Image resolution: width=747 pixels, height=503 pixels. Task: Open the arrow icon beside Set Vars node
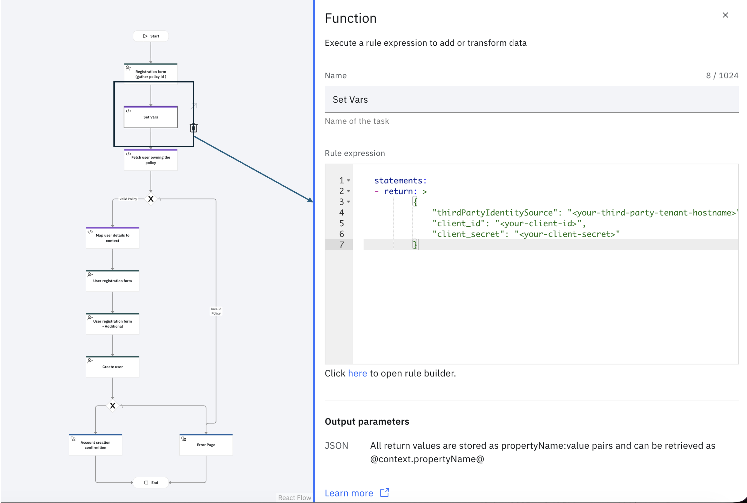coord(194,106)
